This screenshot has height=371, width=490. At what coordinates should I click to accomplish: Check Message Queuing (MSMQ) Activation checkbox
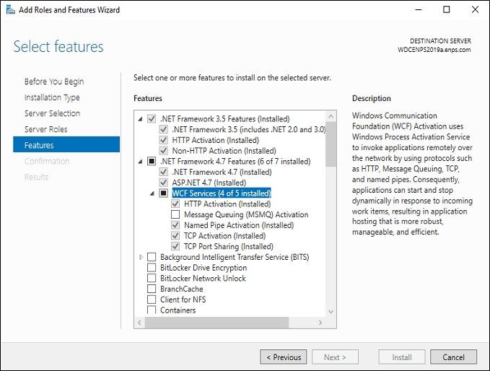coord(175,214)
